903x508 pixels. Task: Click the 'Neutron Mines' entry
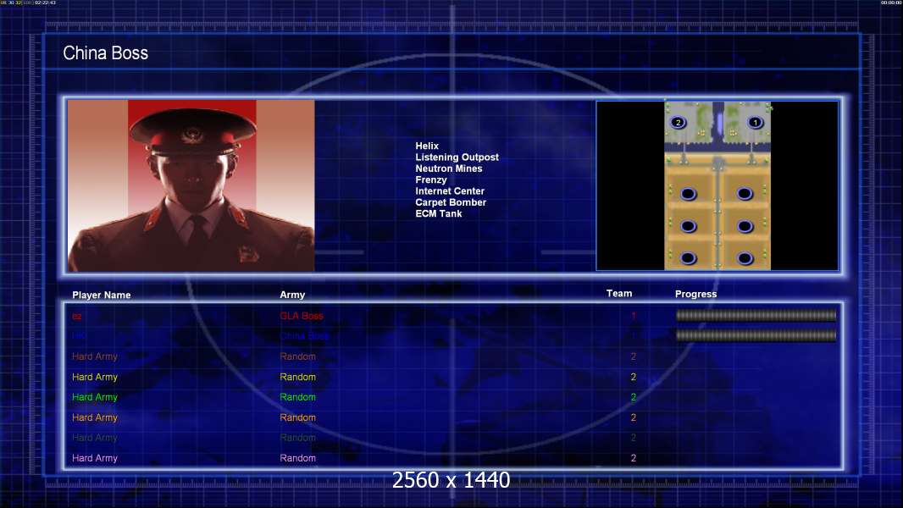pyautogui.click(x=449, y=168)
